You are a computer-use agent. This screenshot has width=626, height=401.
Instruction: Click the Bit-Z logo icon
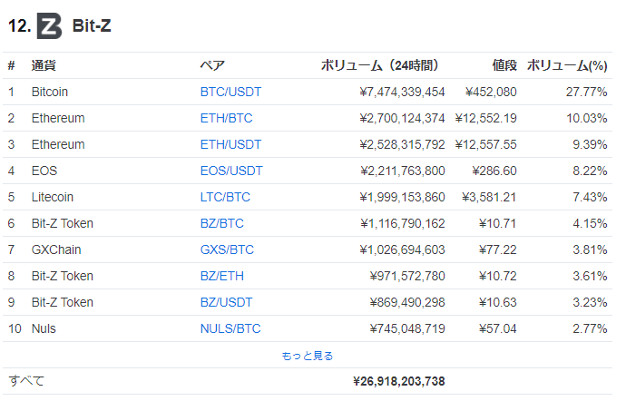49,26
